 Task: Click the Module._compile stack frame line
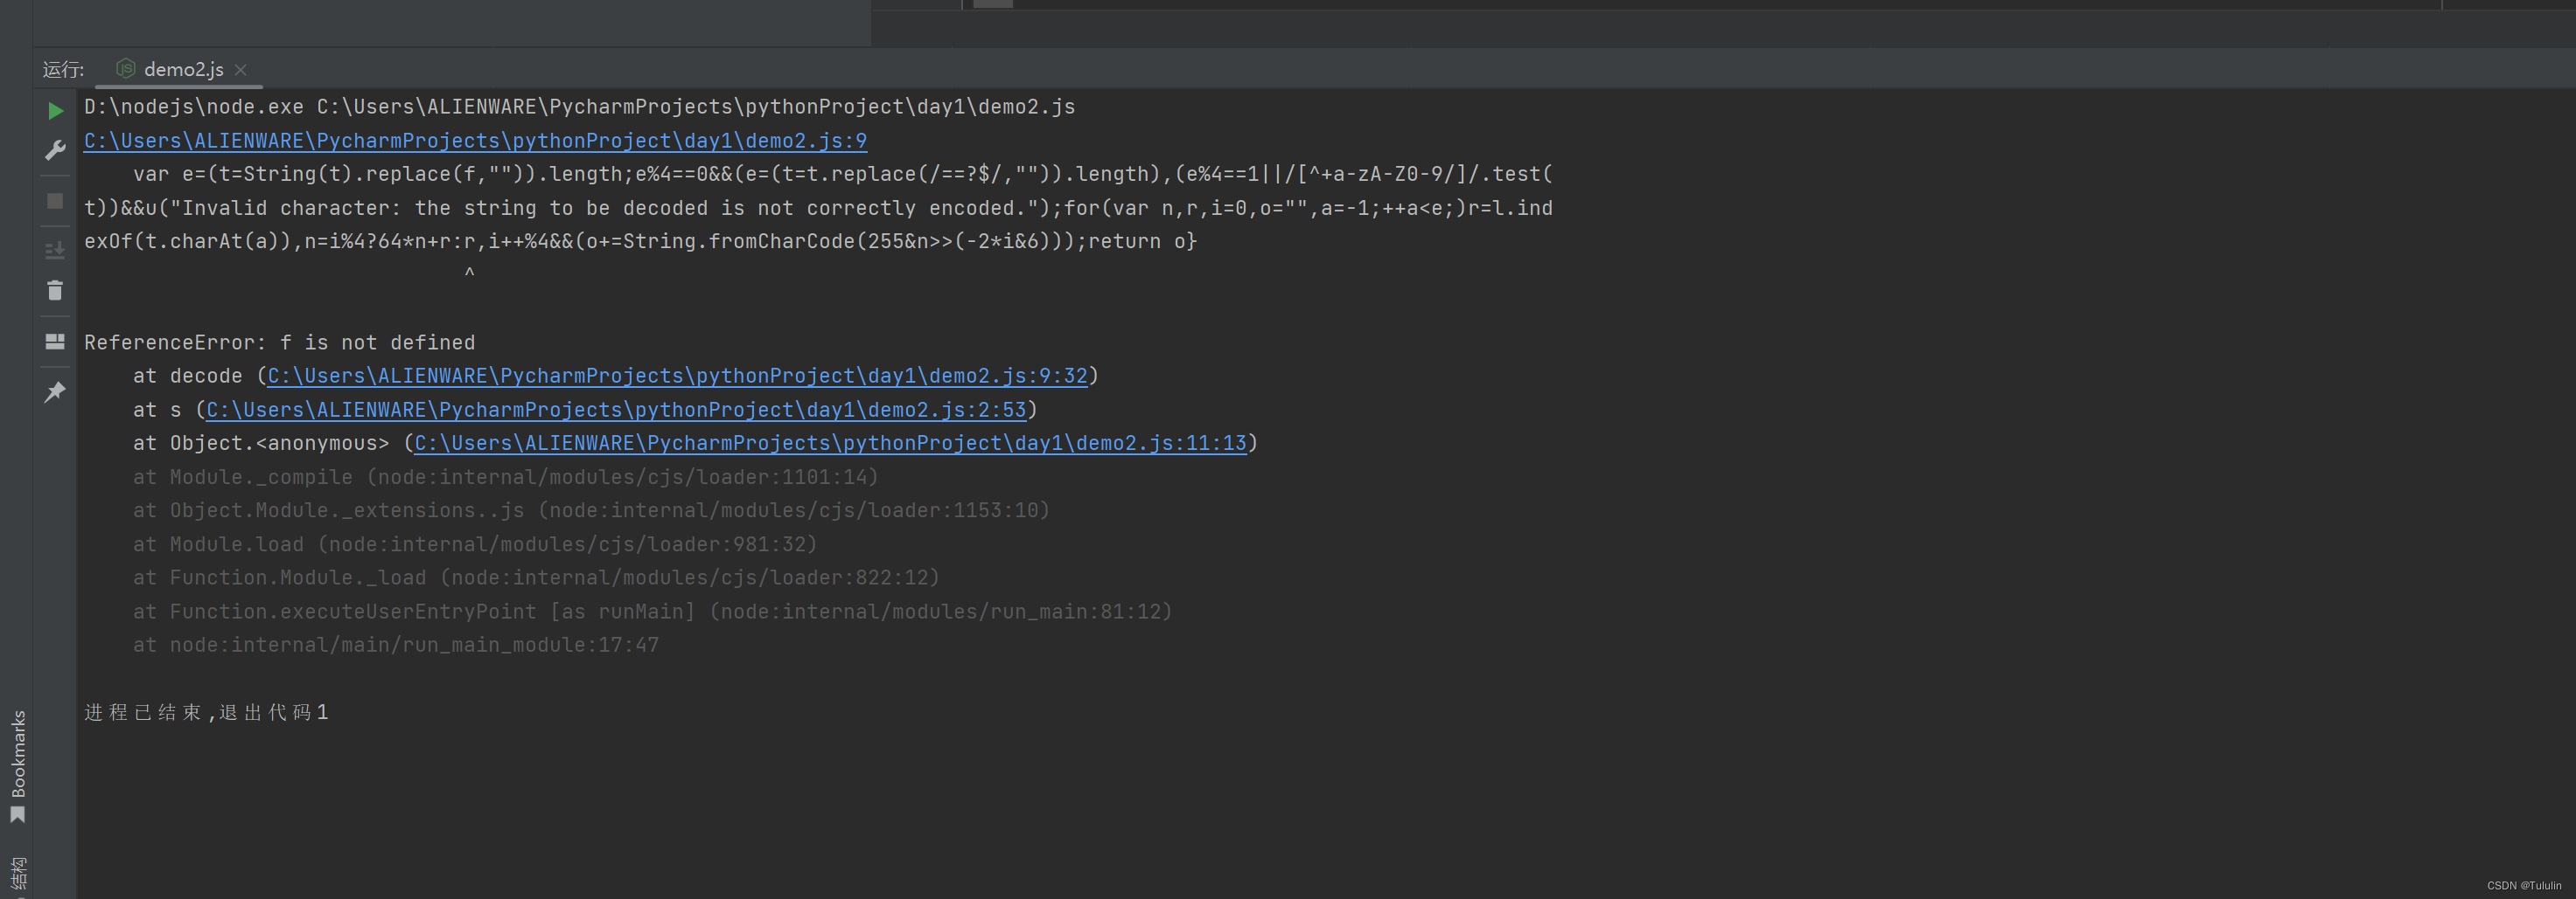coord(505,476)
